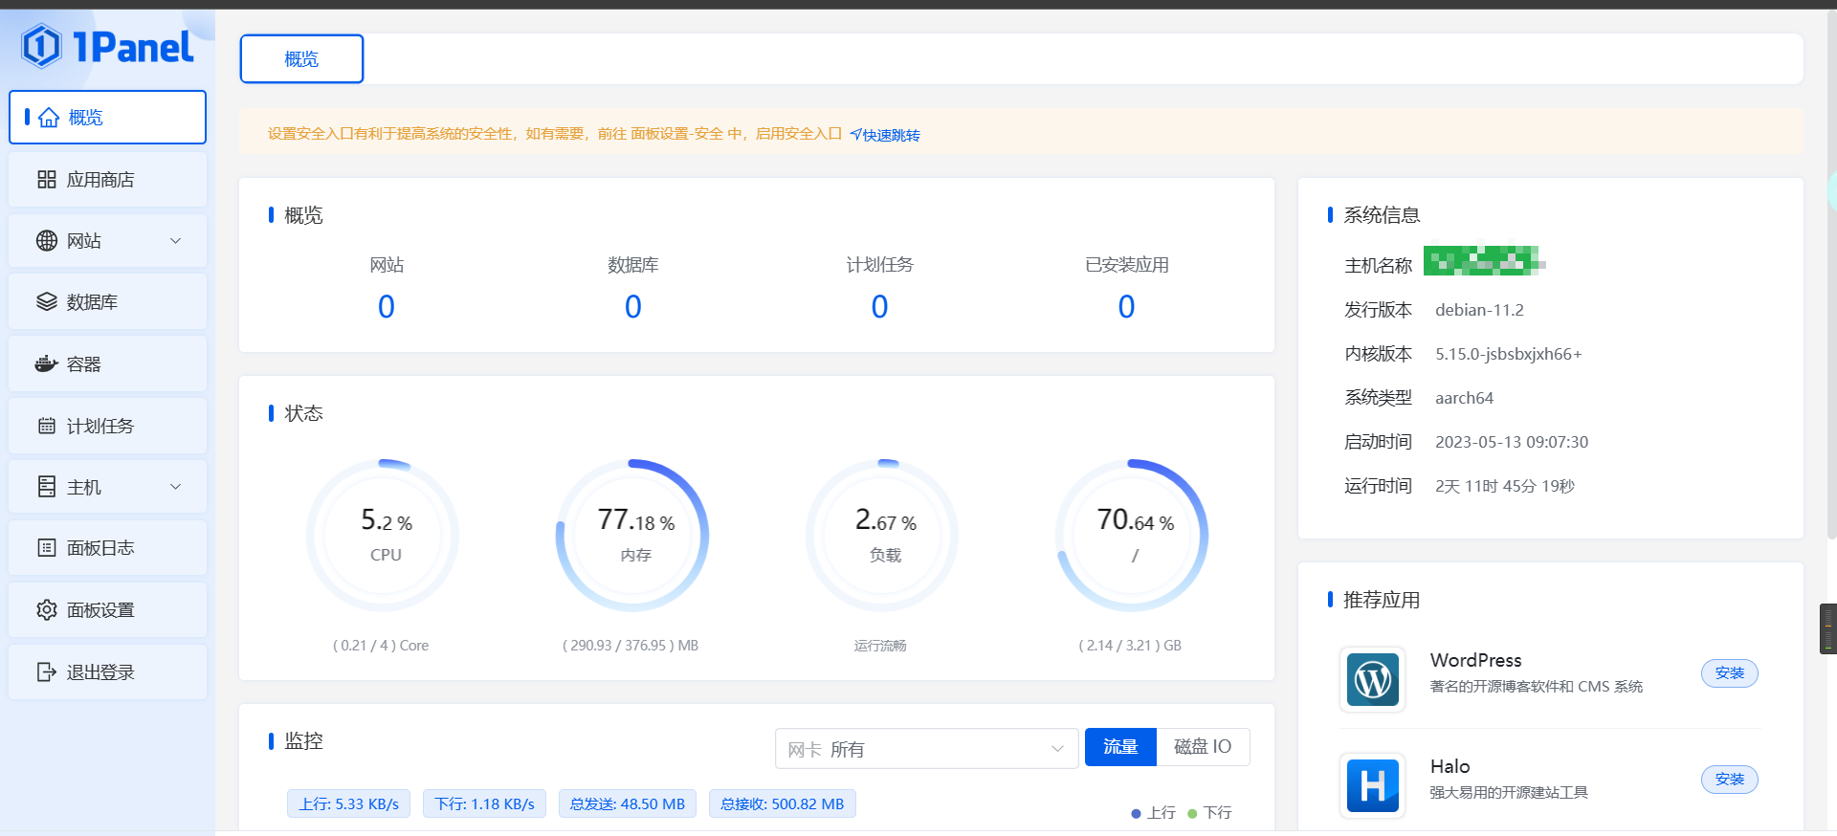Click the logout icon for 退出登录
Image resolution: width=1837 pixels, height=836 pixels.
click(x=47, y=672)
